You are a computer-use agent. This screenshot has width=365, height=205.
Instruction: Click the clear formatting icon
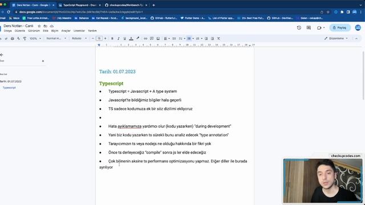(218, 39)
